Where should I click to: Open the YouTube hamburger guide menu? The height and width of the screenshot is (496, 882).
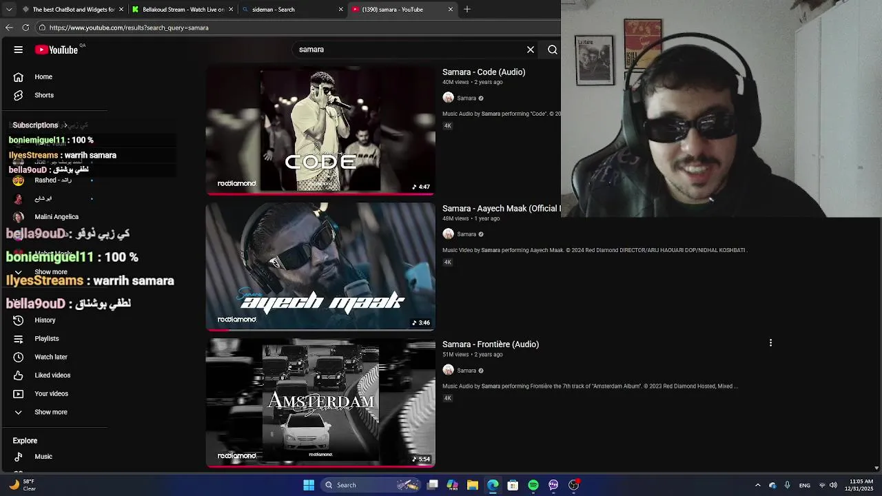[19, 50]
